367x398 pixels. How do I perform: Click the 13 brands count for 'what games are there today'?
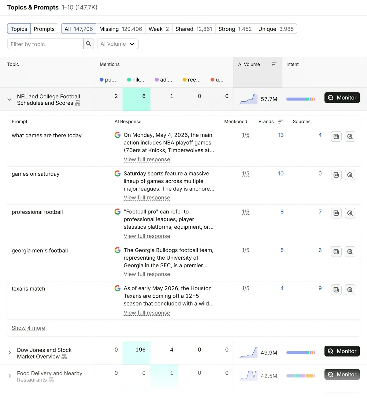pyautogui.click(x=281, y=135)
